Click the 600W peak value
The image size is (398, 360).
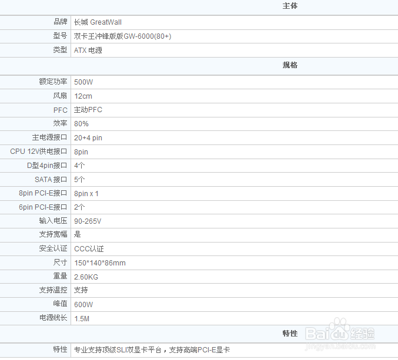tap(83, 305)
